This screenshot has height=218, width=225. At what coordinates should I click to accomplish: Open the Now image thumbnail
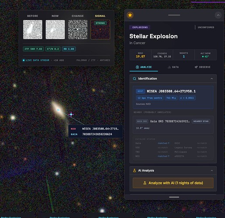(x=55, y=30)
